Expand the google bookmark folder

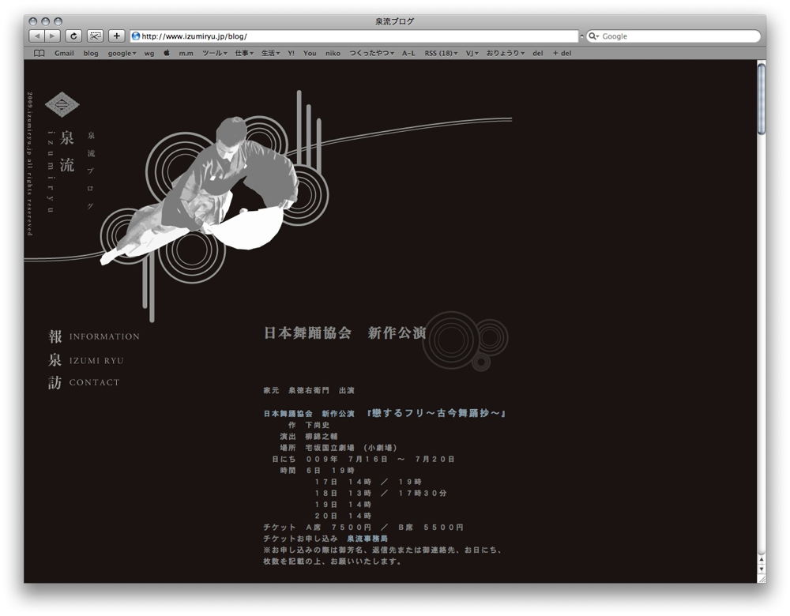[x=122, y=54]
